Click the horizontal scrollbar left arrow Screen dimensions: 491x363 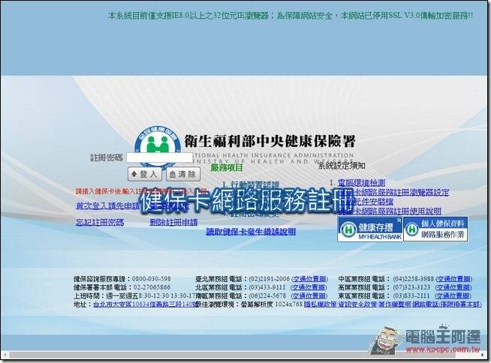coord(5,355)
